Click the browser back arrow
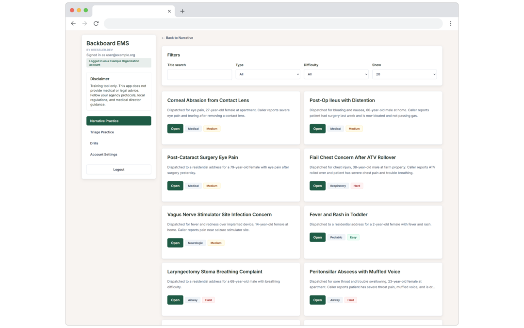Screen dimensions: 524x328 click(73, 23)
